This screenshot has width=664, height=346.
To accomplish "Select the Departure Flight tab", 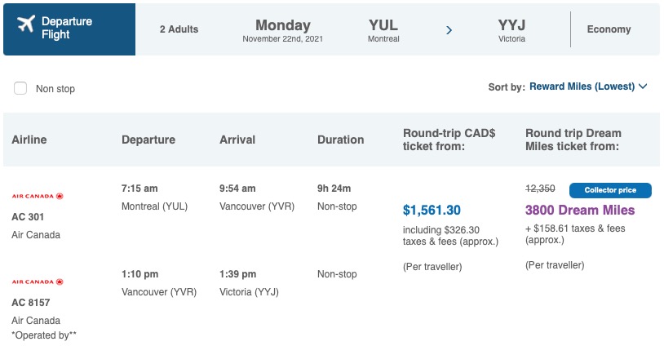I will coord(69,29).
